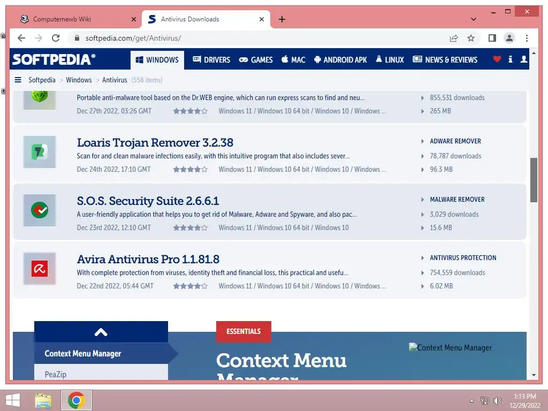Image resolution: width=548 pixels, height=411 pixels.
Task: Go forward in browser history
Action: pyautogui.click(x=39, y=38)
